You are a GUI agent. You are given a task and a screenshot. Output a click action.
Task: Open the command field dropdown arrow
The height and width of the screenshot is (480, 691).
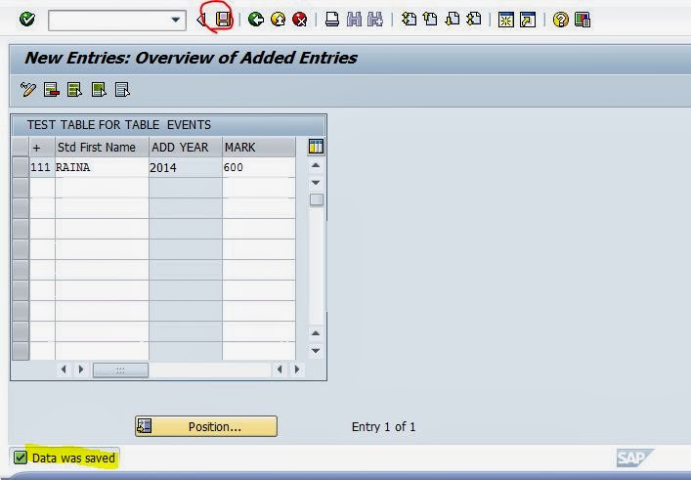175,20
